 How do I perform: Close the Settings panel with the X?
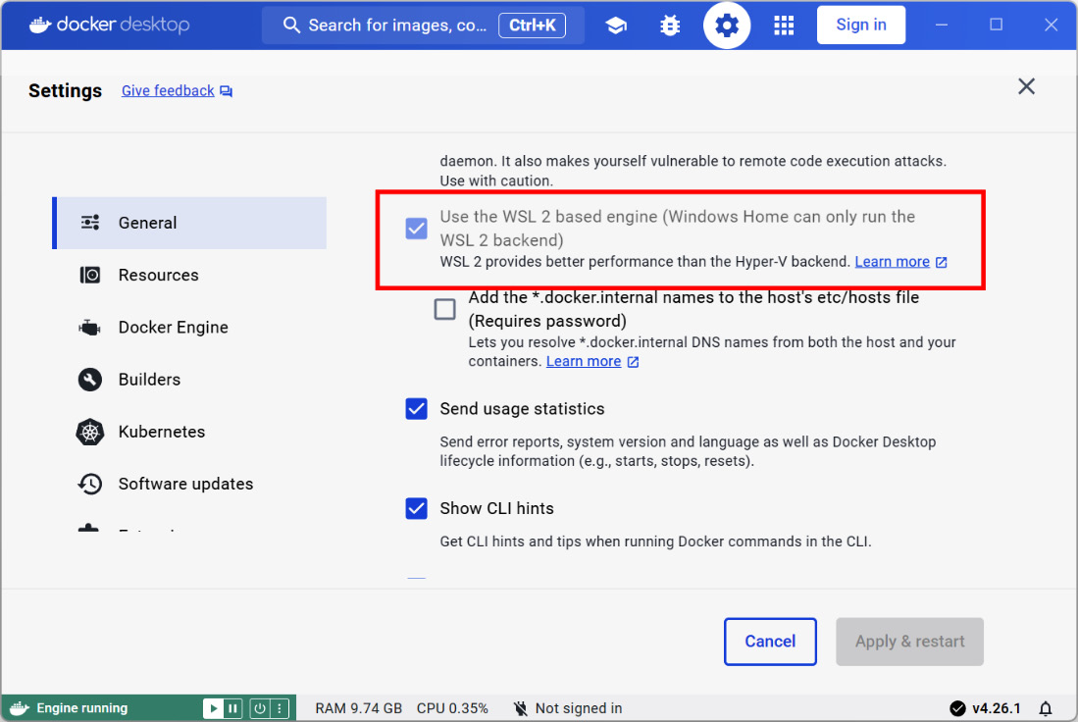(x=1026, y=86)
